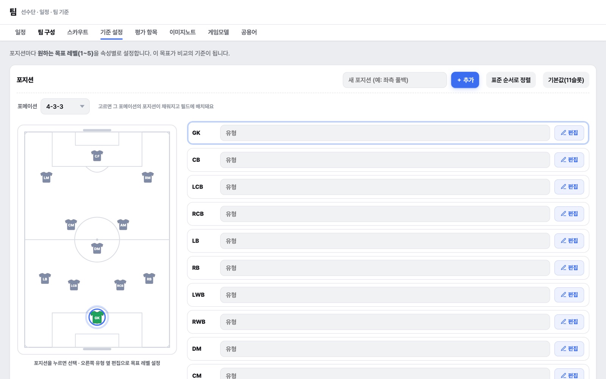Focus the 유형 field in CB row
The height and width of the screenshot is (379, 606).
pyautogui.click(x=385, y=160)
